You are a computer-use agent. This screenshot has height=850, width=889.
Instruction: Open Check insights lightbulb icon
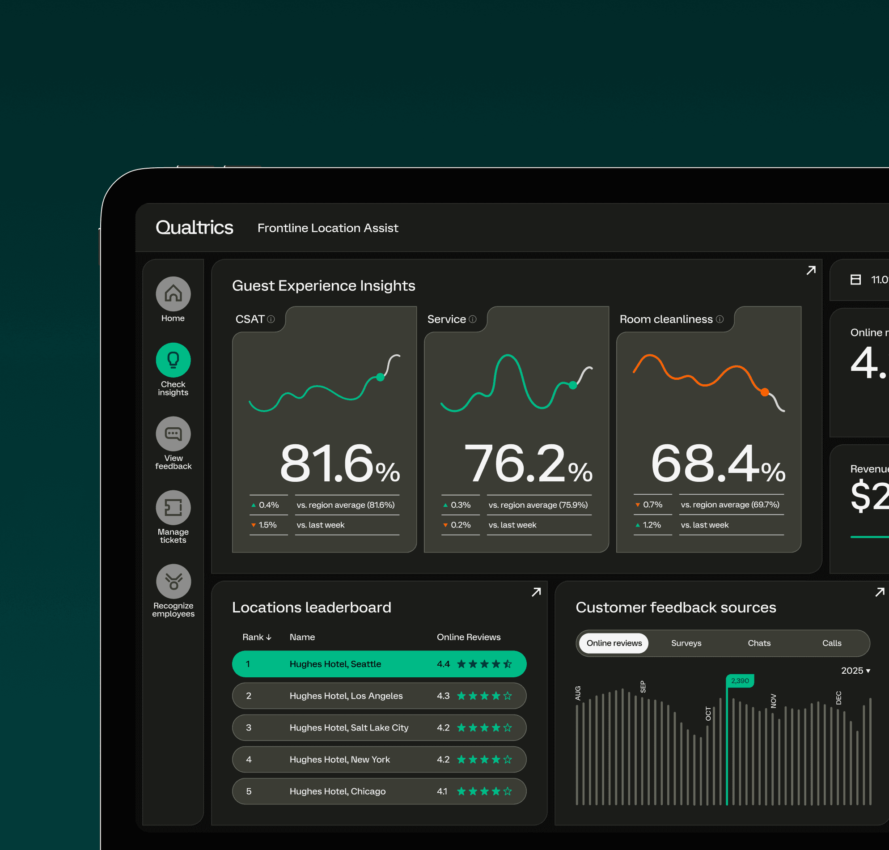click(173, 360)
